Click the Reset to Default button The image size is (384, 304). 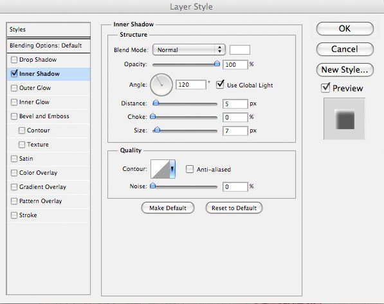[x=234, y=208]
